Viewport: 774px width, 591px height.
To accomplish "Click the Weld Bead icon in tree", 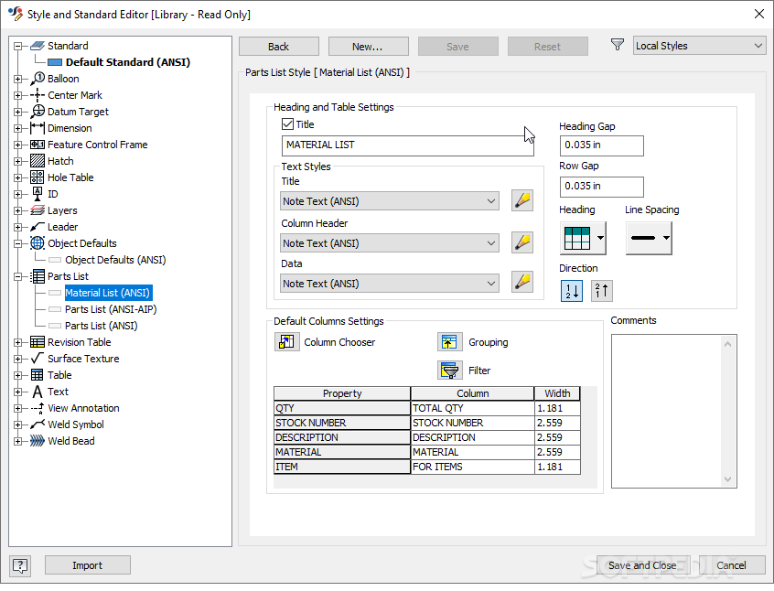I will pos(38,440).
